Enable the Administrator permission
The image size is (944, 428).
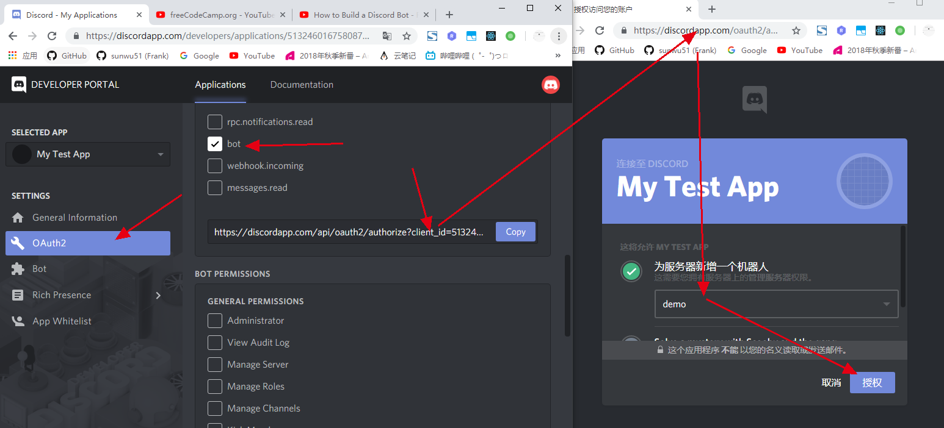pyautogui.click(x=215, y=321)
